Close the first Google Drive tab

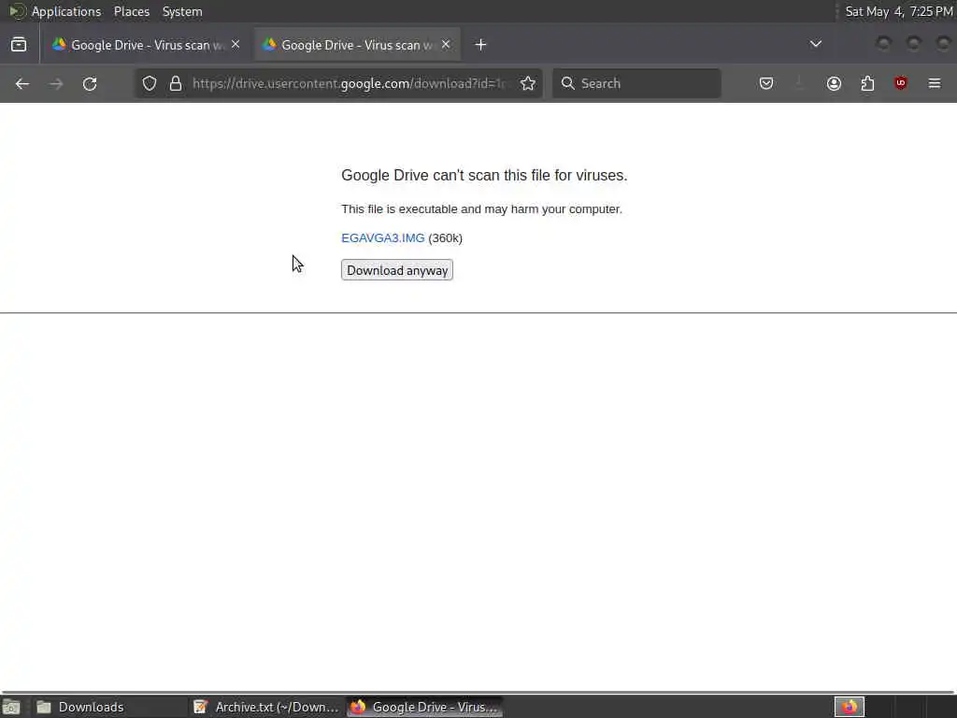pos(236,44)
